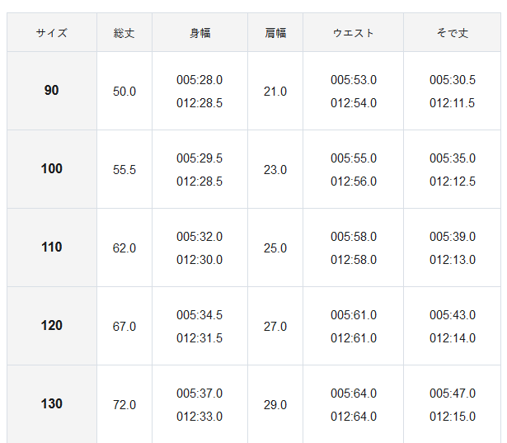This screenshot has height=443, width=507.
Task: Click 005:39.0 in the そで丈 column
Action: 453,237
